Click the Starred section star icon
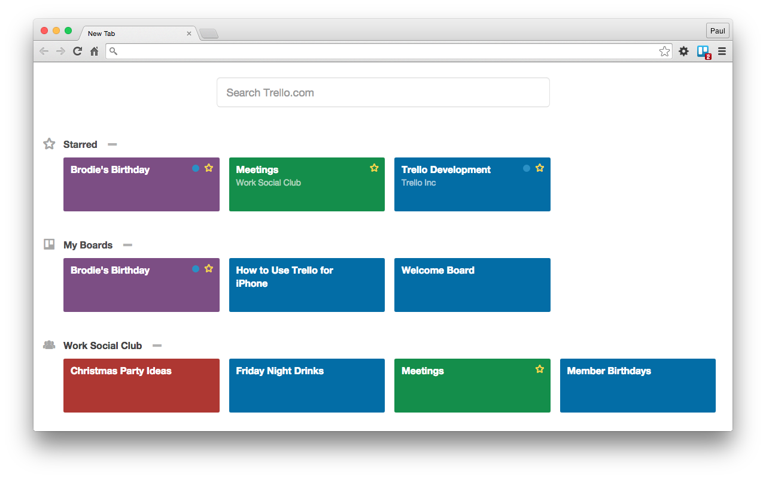Screen dimensions: 766x479 [x=49, y=144]
